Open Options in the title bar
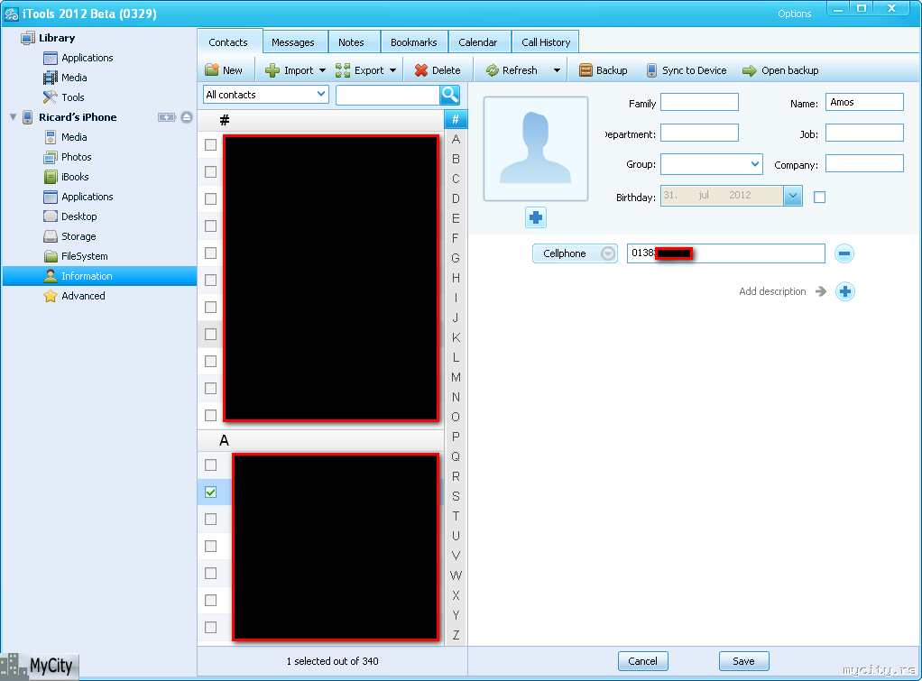This screenshot has height=681, width=922. click(x=795, y=14)
